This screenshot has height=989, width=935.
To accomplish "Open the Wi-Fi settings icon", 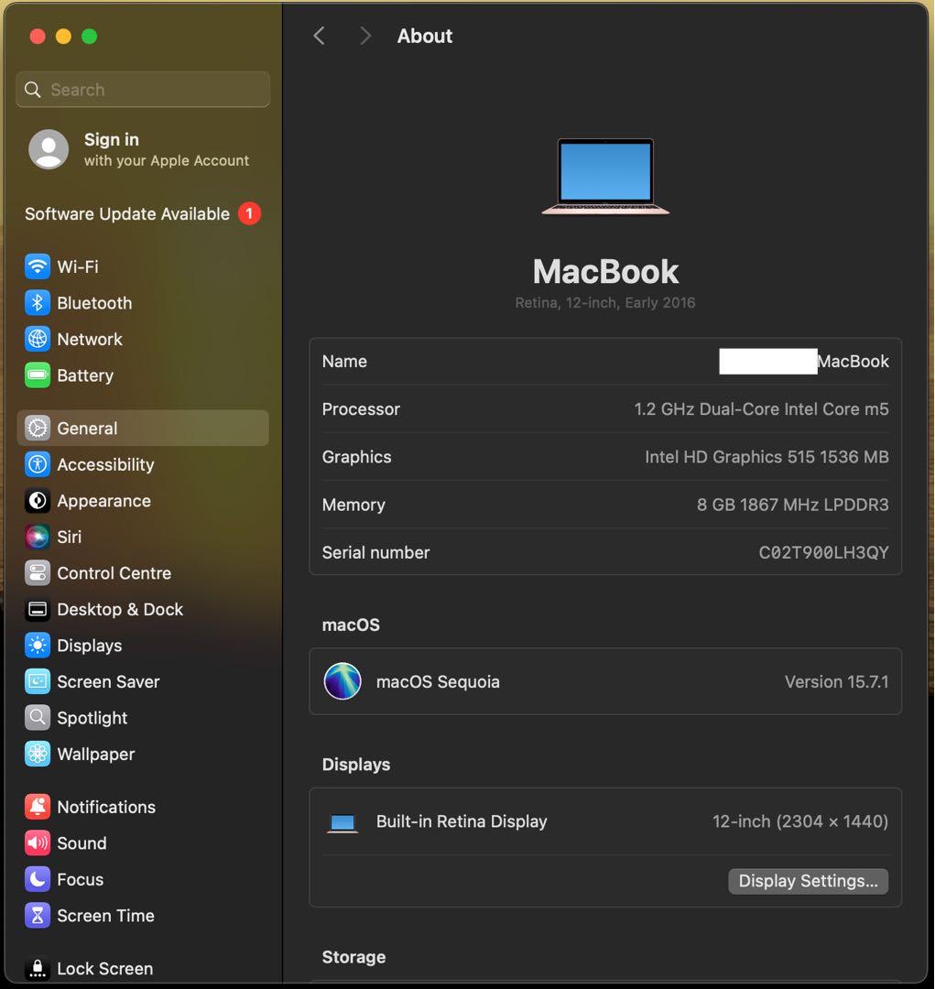I will pyautogui.click(x=37, y=266).
